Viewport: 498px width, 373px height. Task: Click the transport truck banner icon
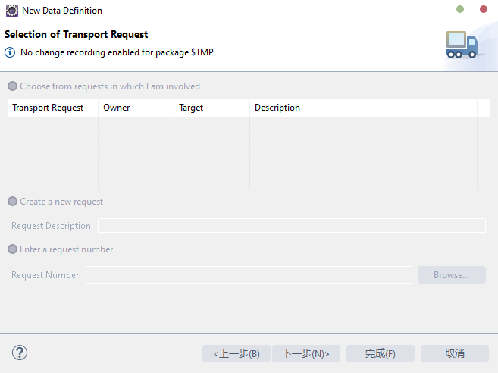click(x=461, y=45)
